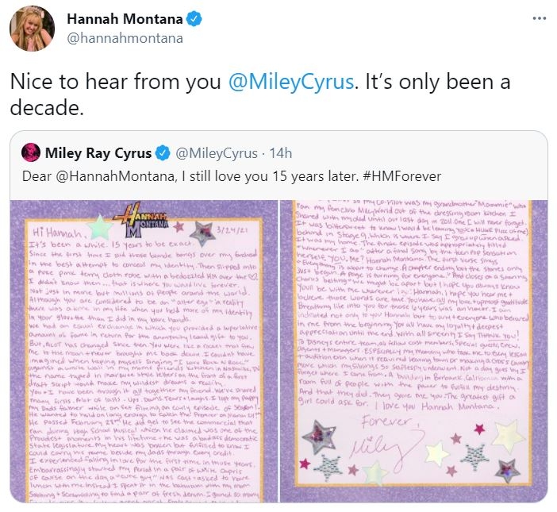Click Miley Ray Cyrus's small avatar
557x512 pixels.
click(x=32, y=152)
